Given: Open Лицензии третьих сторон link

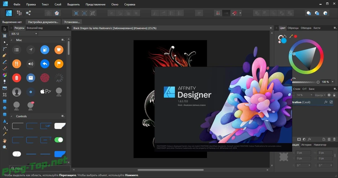Looking at the screenshot, I should coord(194,105).
